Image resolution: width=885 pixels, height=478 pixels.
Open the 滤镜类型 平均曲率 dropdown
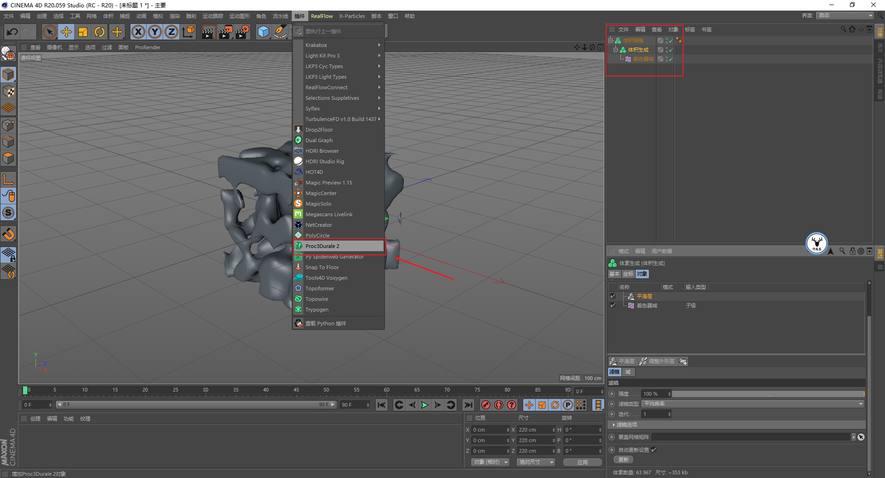pos(753,404)
